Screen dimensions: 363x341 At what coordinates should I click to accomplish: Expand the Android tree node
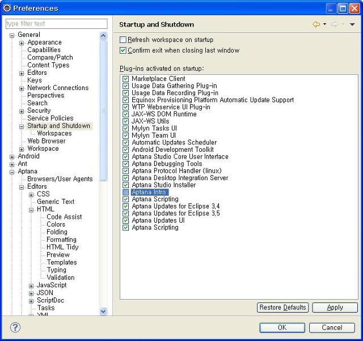[x=12, y=157]
